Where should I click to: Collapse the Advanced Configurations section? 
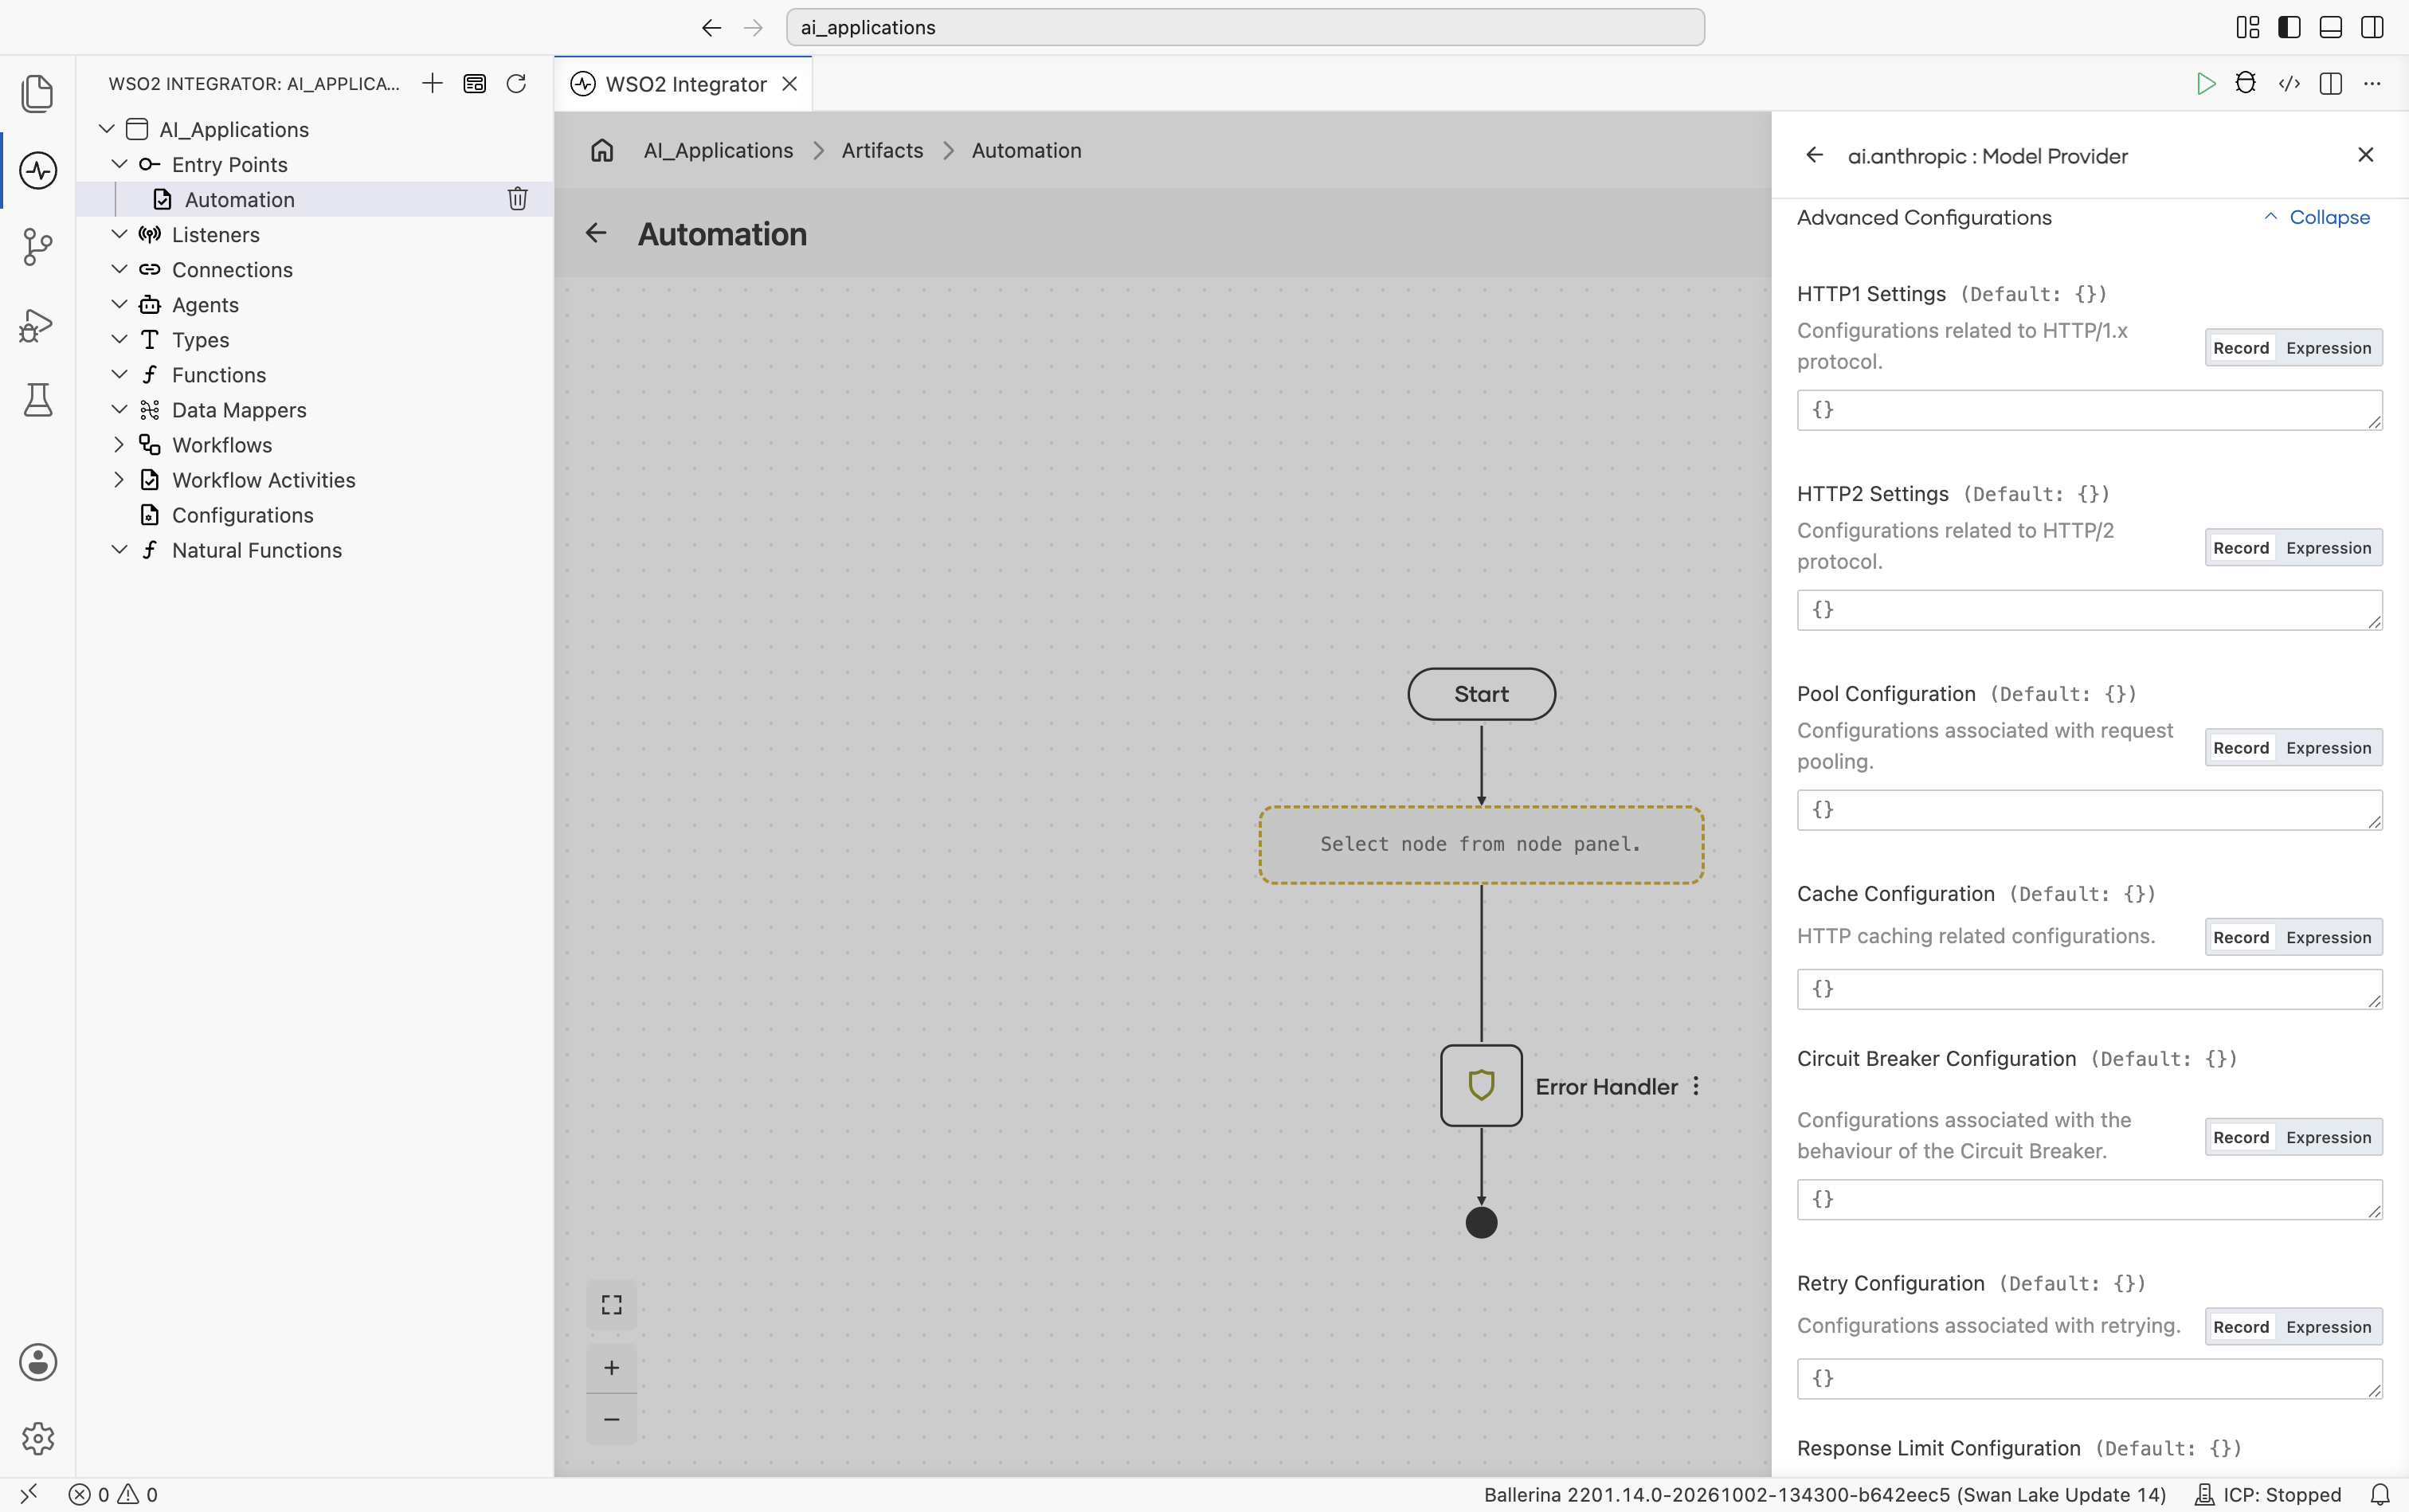click(x=2316, y=217)
